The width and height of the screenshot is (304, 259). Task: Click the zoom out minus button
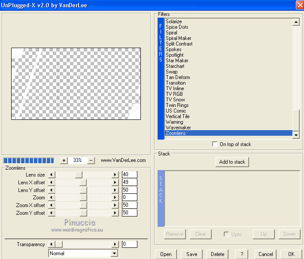point(91,160)
